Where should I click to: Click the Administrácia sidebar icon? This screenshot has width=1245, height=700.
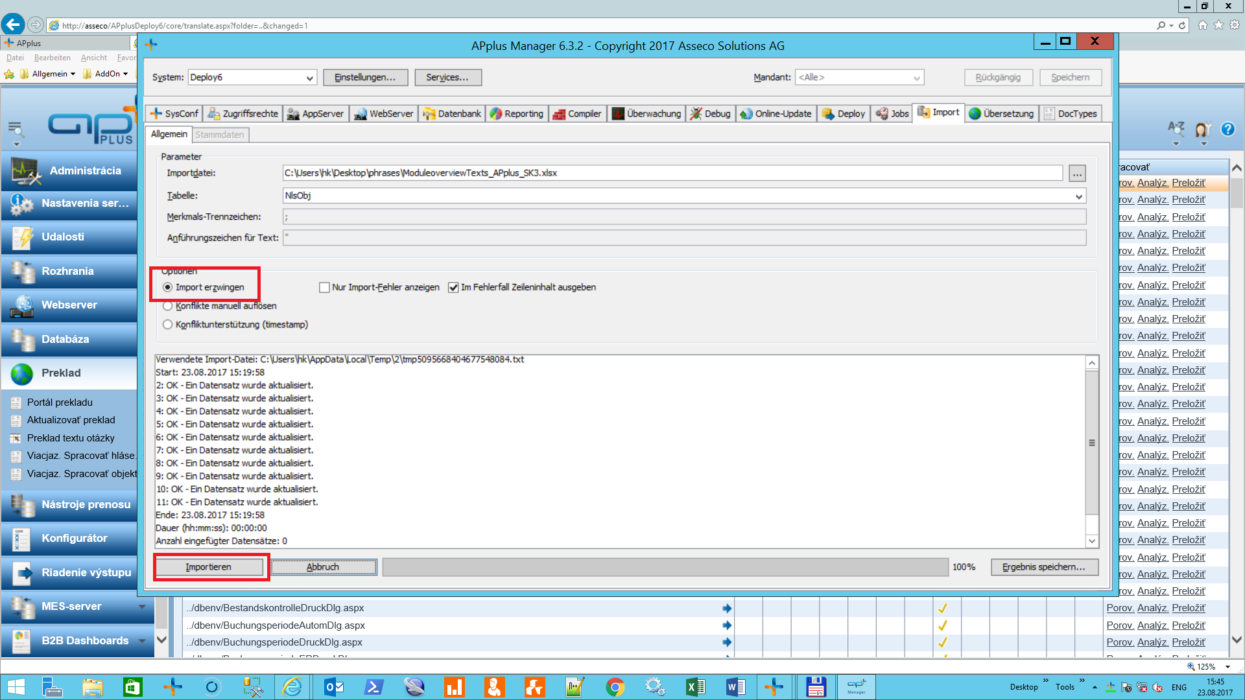click(x=25, y=172)
